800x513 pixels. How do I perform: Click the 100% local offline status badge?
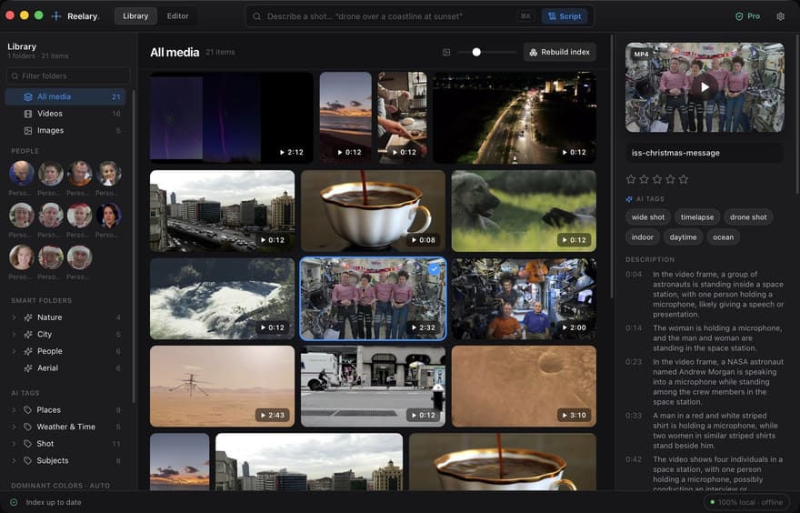(746, 502)
